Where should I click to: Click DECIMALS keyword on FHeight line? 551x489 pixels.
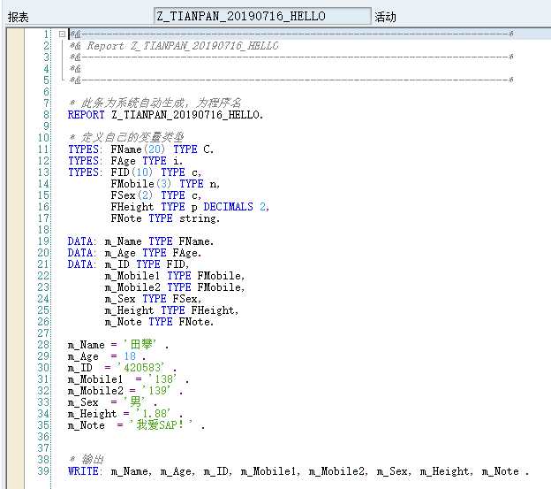[228, 207]
